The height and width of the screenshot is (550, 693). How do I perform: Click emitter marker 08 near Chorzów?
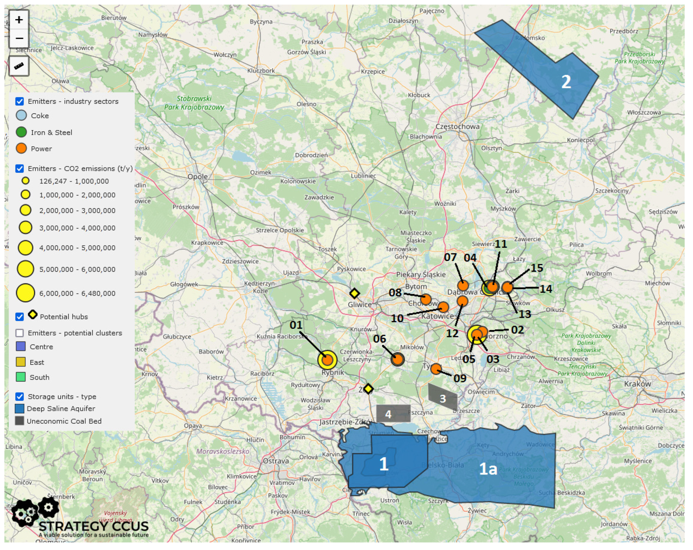(x=426, y=299)
